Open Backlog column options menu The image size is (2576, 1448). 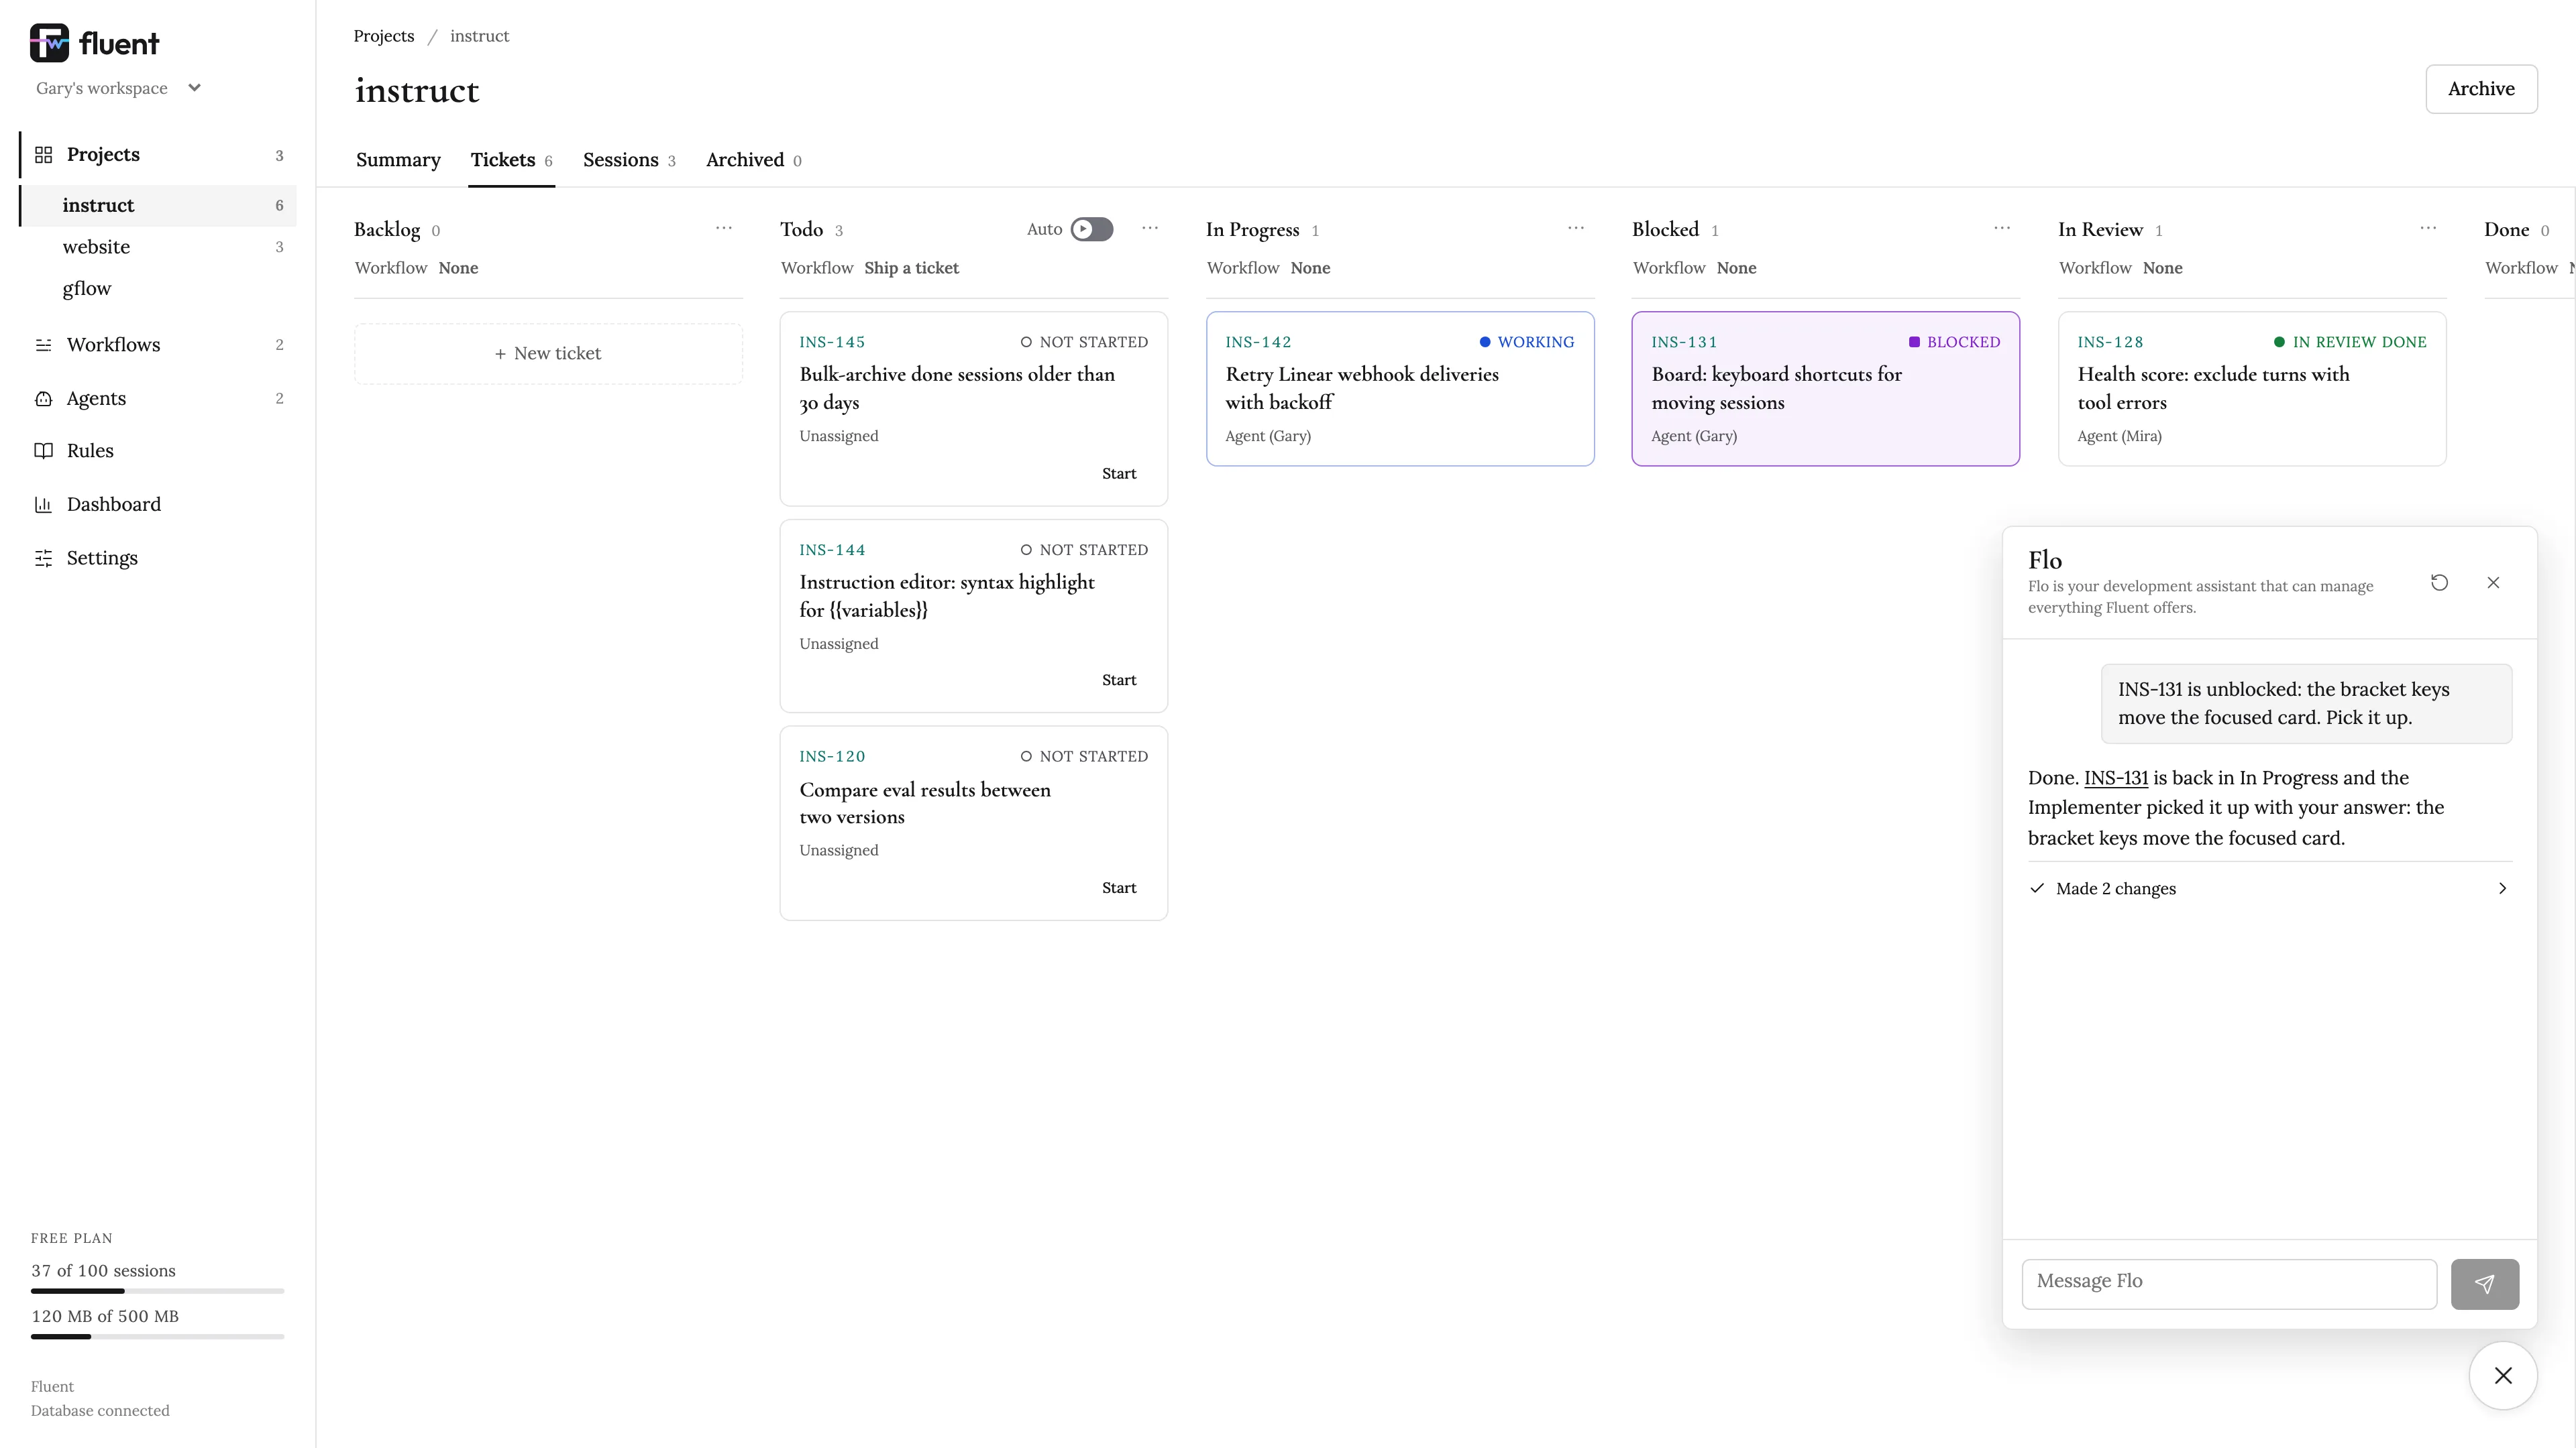click(x=724, y=229)
